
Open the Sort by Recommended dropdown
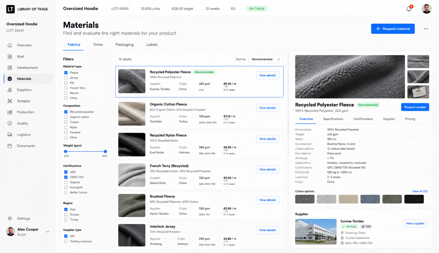[x=266, y=59]
